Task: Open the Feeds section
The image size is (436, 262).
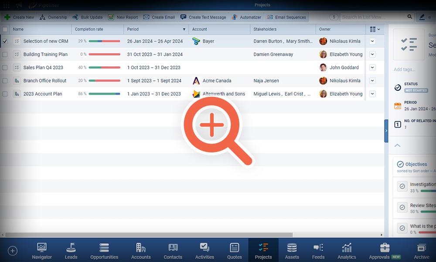Action: click(x=318, y=250)
